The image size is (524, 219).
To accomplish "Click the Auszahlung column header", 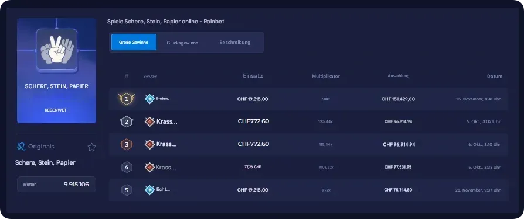I will click(x=399, y=76).
